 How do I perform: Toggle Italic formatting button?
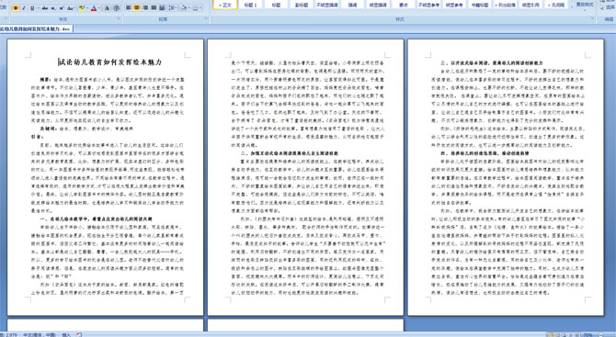click(24, 8)
